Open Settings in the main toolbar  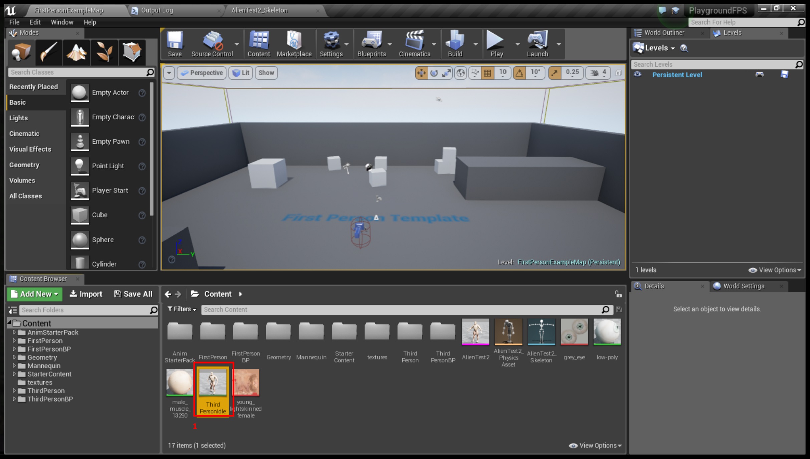[x=331, y=44]
